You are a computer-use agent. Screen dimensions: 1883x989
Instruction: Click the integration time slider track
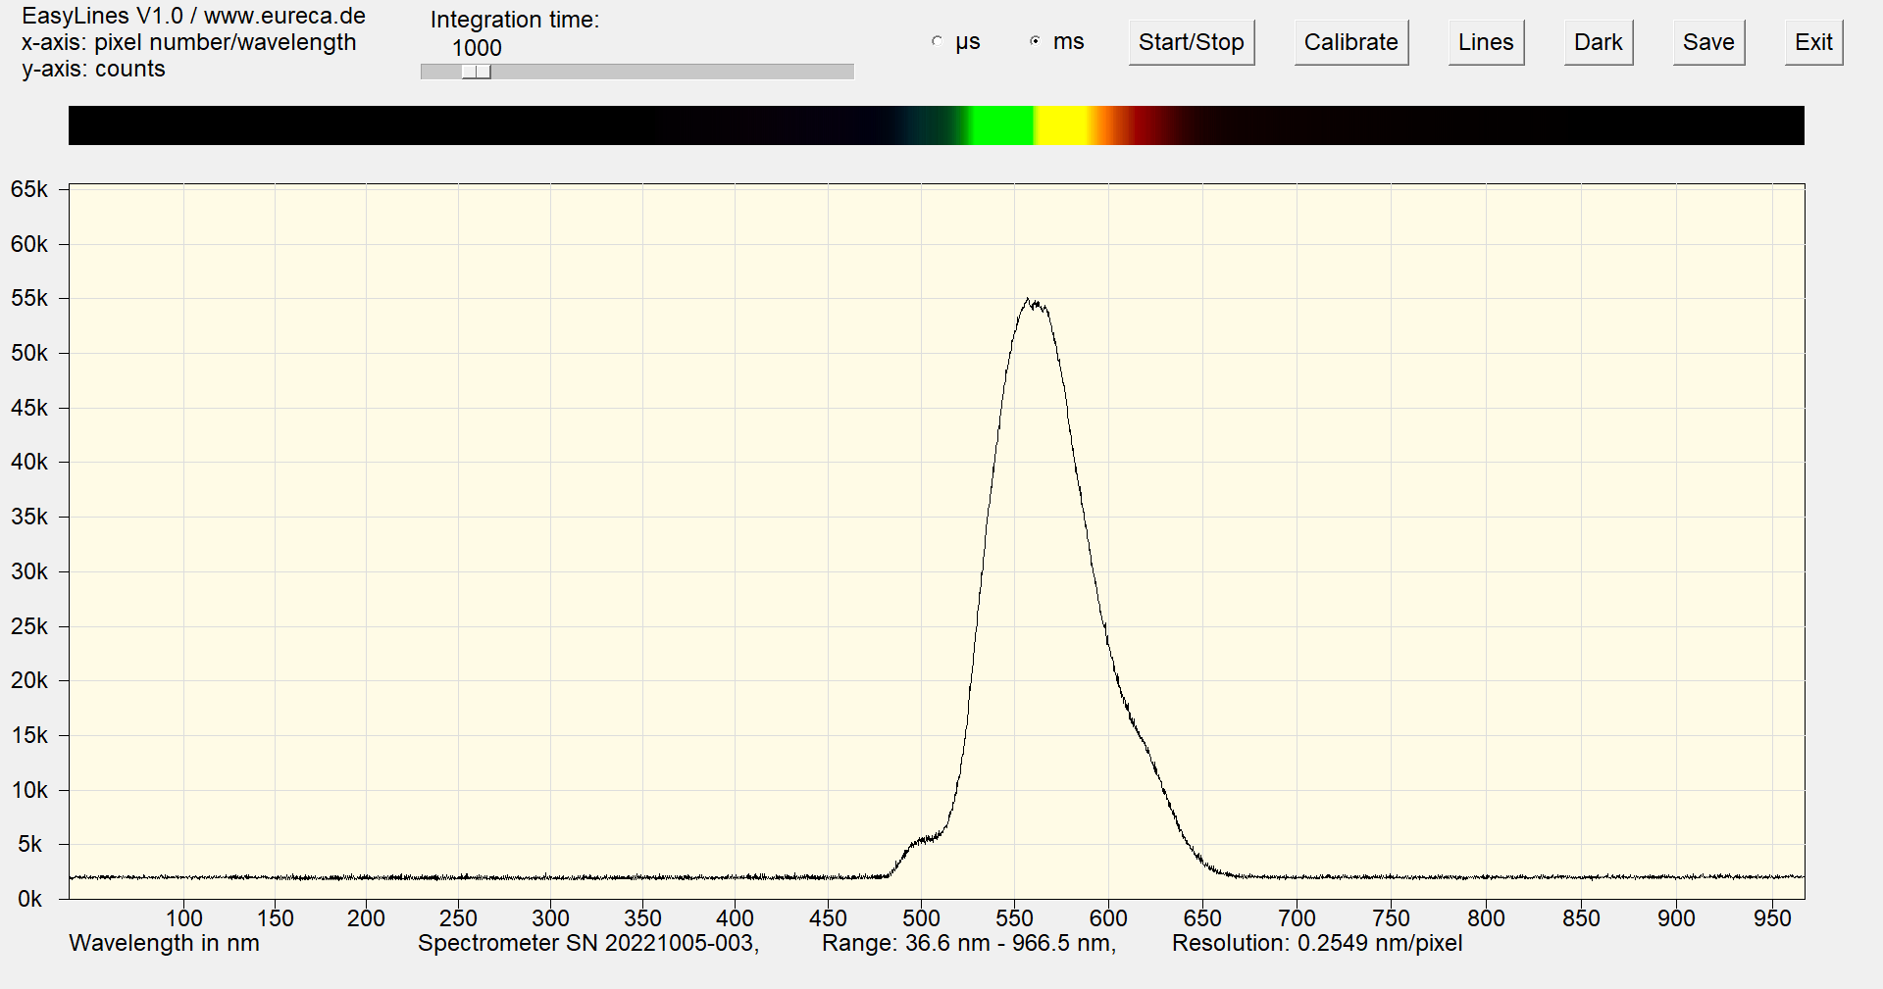(637, 72)
